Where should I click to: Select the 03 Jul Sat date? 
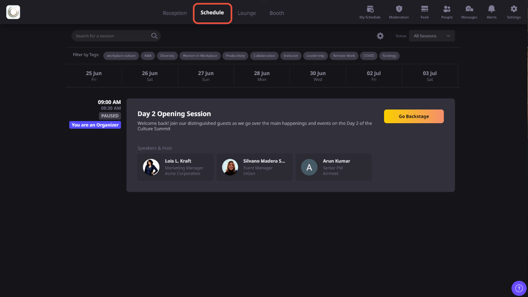[430, 76]
